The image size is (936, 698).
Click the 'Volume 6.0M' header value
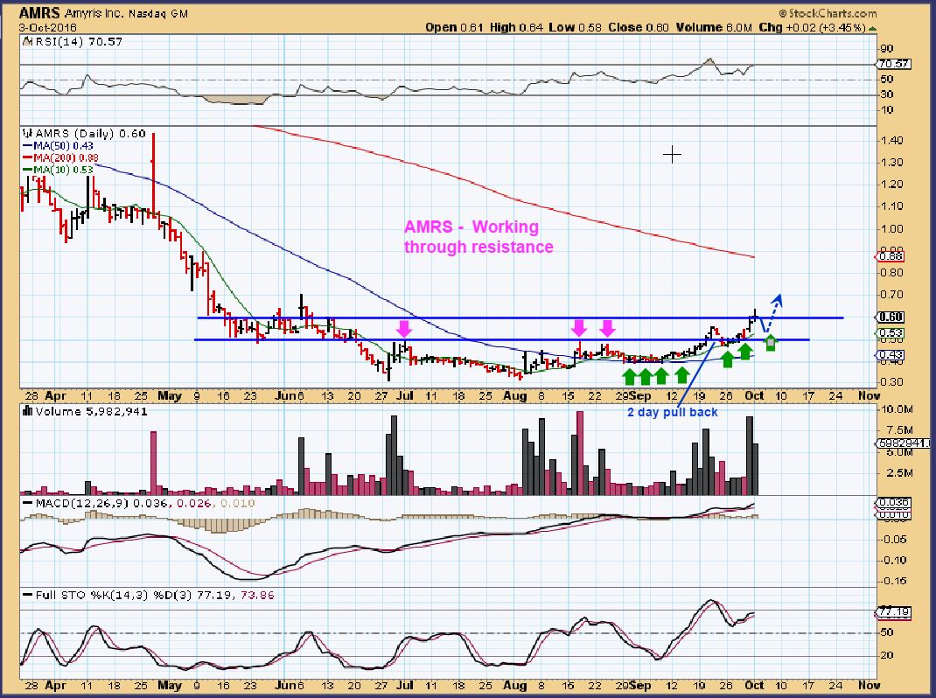tap(715, 27)
